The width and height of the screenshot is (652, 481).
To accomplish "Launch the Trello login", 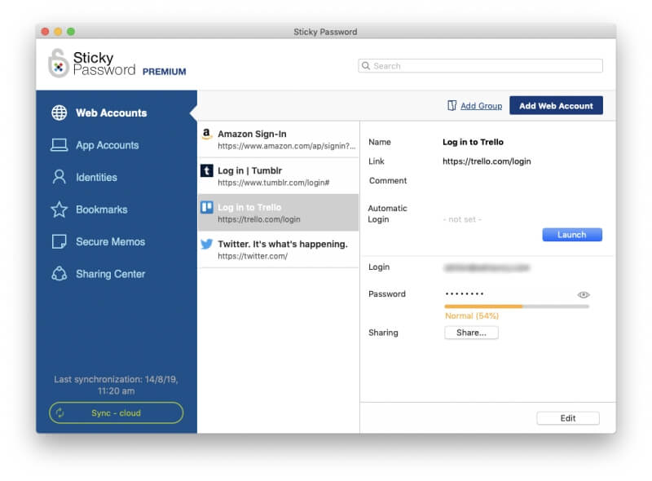I will (572, 235).
